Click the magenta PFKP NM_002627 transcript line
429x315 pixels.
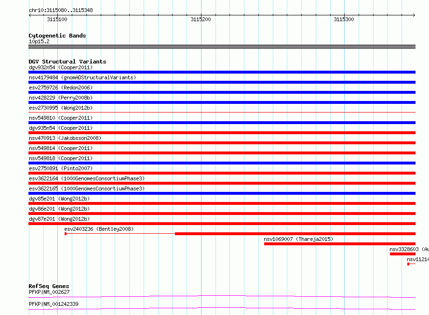(222, 296)
